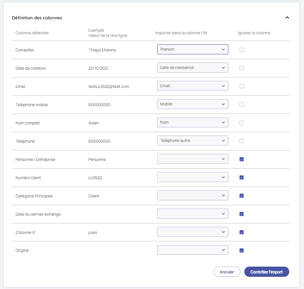The image size is (304, 289).
Task: Open empty dropdown for Catégorie Principale
Action: point(193,196)
